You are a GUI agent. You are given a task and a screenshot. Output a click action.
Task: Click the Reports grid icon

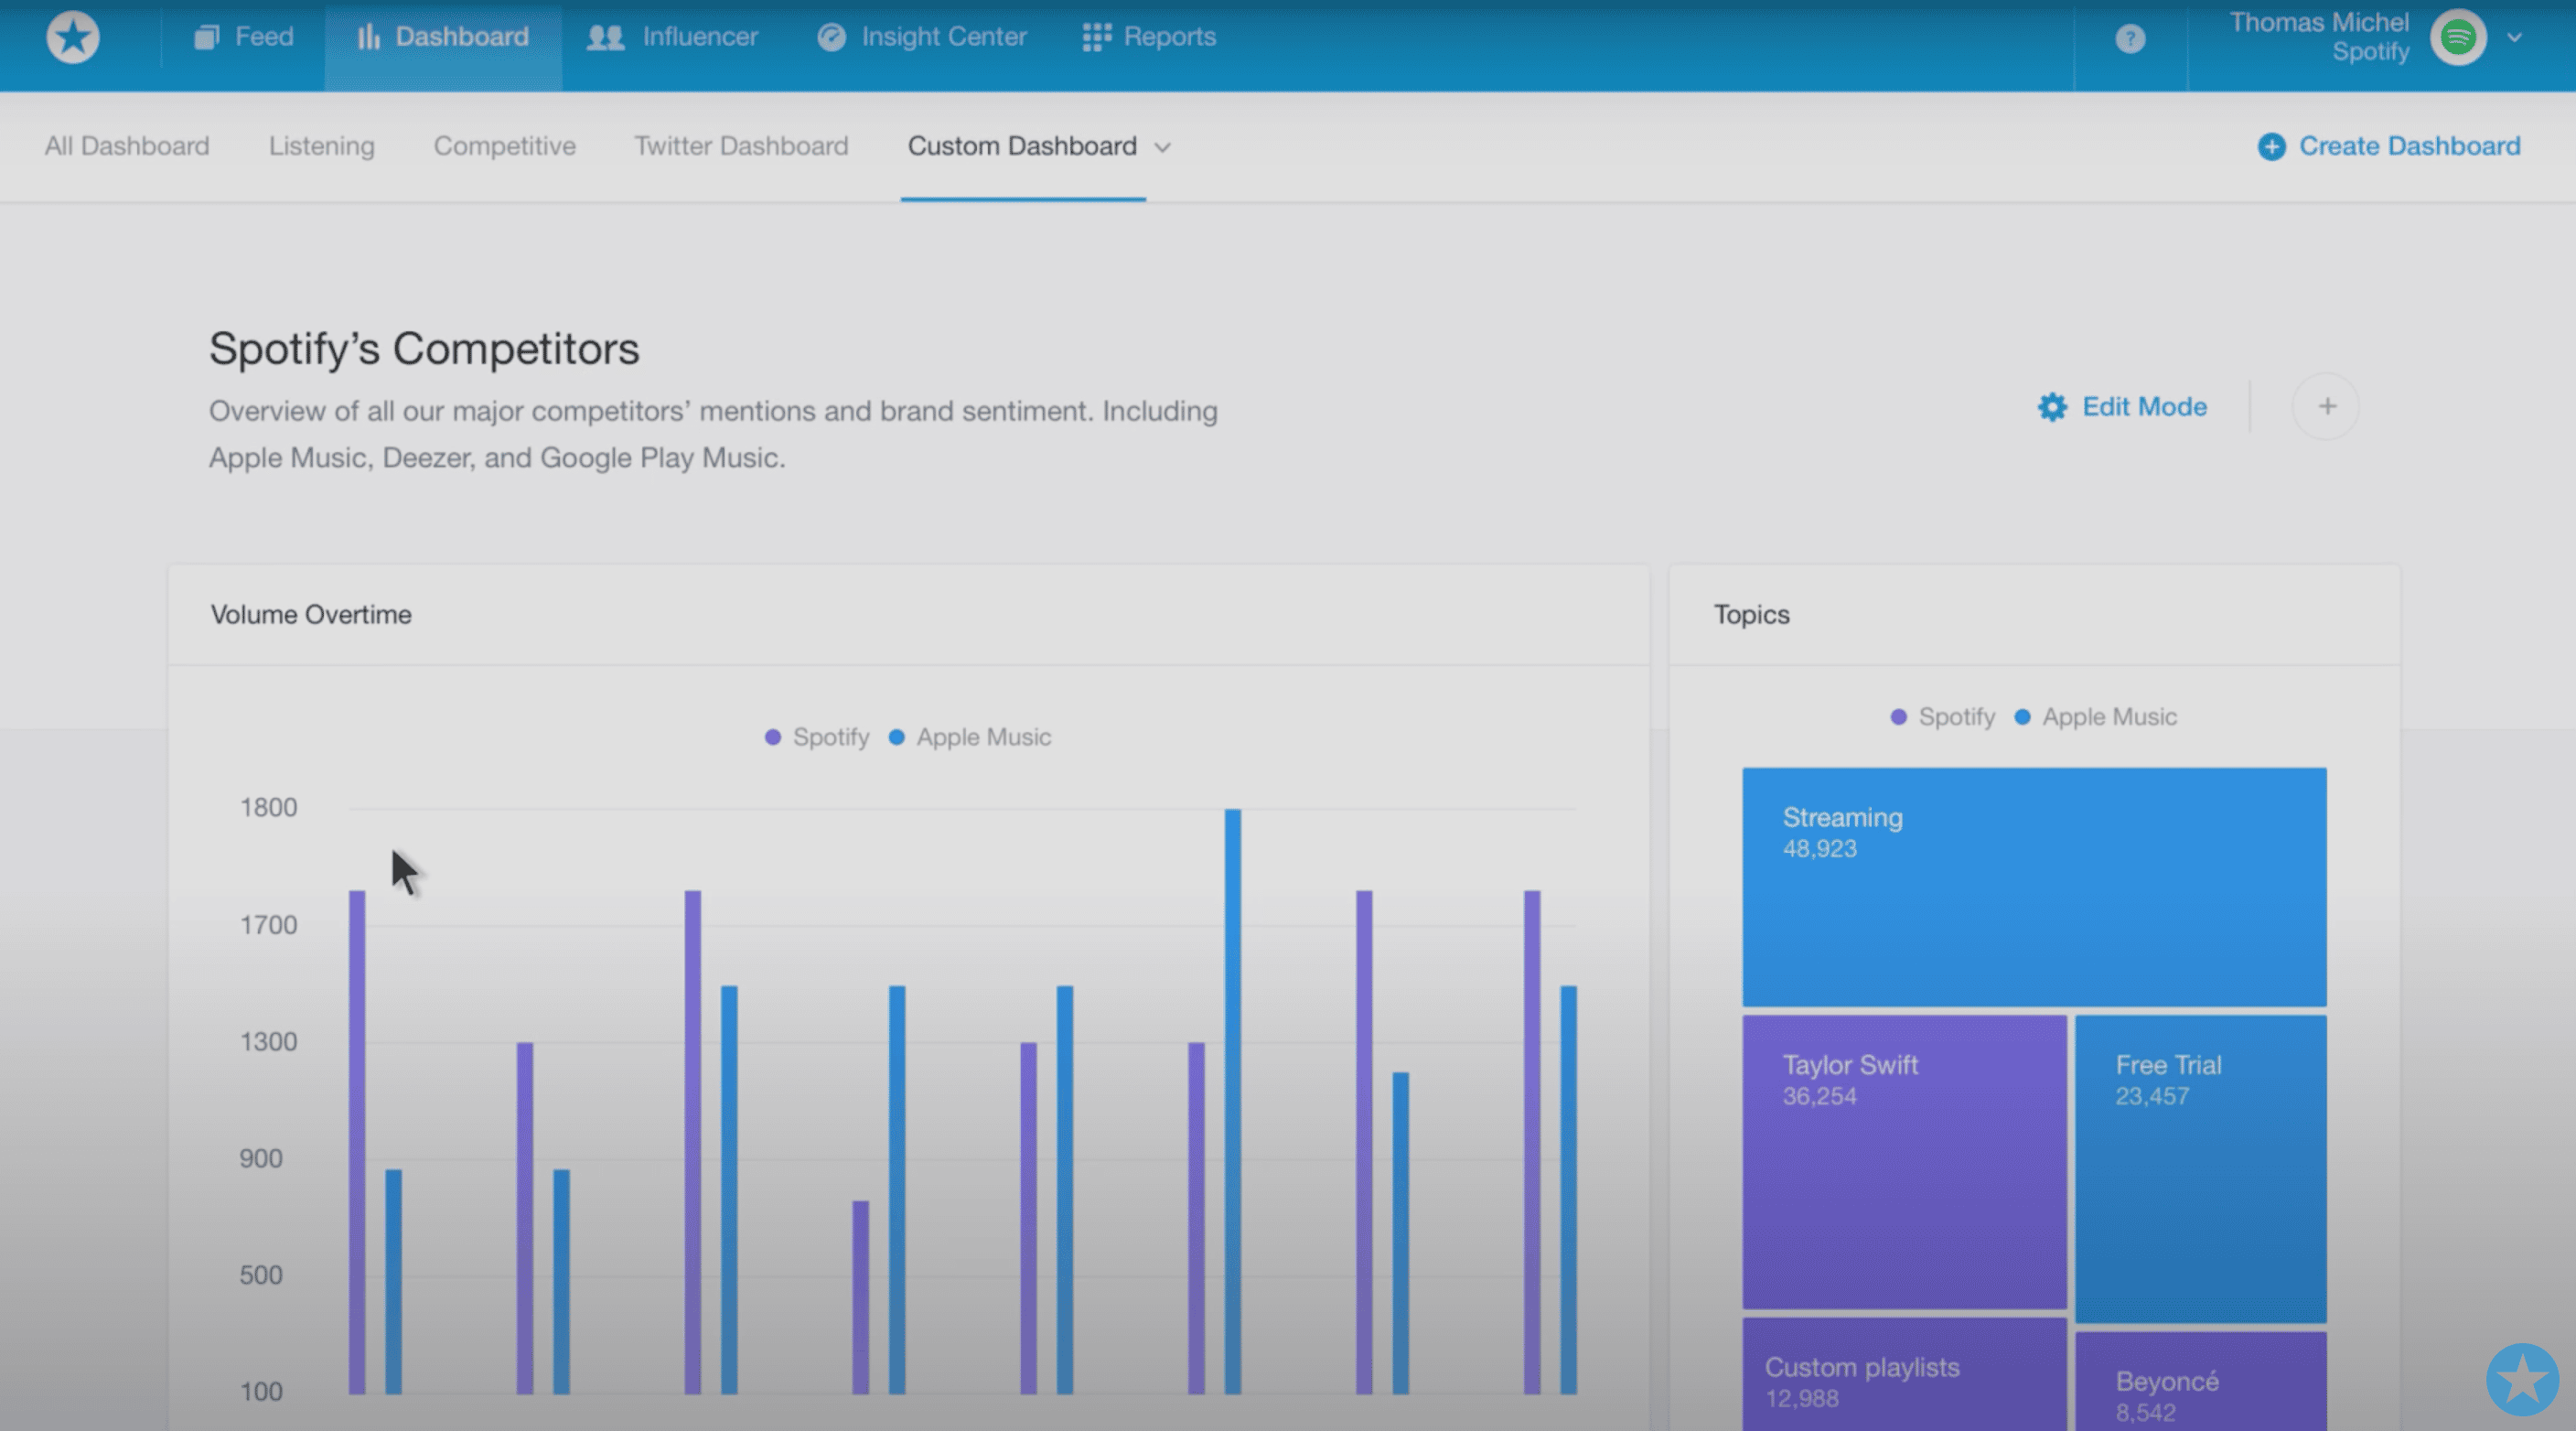(1096, 37)
